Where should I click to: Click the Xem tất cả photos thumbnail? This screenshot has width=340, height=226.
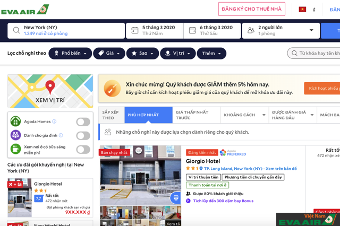point(173,223)
